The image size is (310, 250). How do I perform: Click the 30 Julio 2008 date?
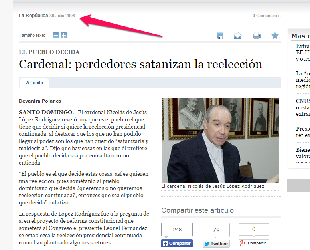click(x=62, y=16)
